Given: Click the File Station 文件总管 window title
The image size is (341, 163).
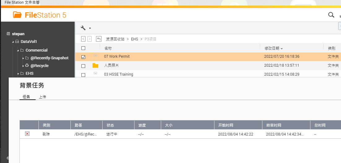Looking at the screenshot, I should pos(22,2).
